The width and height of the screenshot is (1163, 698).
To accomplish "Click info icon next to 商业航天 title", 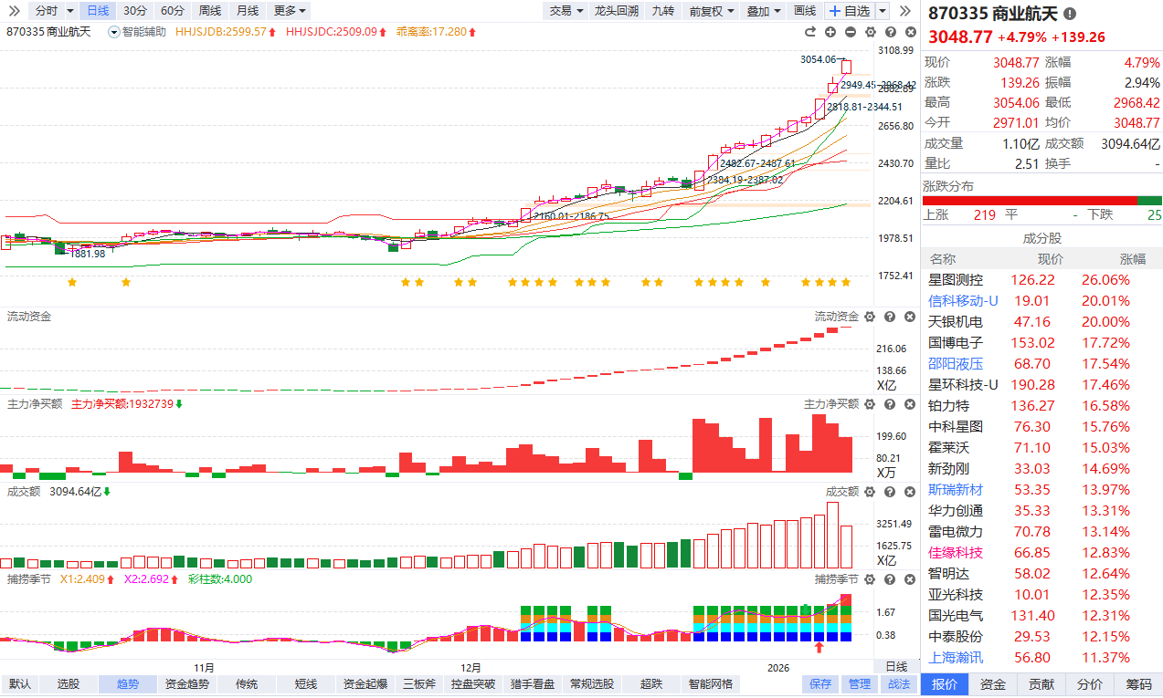I will pos(1070,15).
